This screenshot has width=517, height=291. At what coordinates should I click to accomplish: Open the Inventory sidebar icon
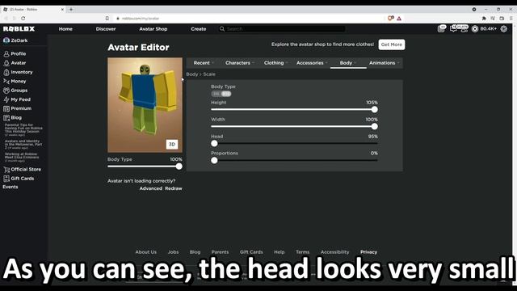click(x=6, y=72)
